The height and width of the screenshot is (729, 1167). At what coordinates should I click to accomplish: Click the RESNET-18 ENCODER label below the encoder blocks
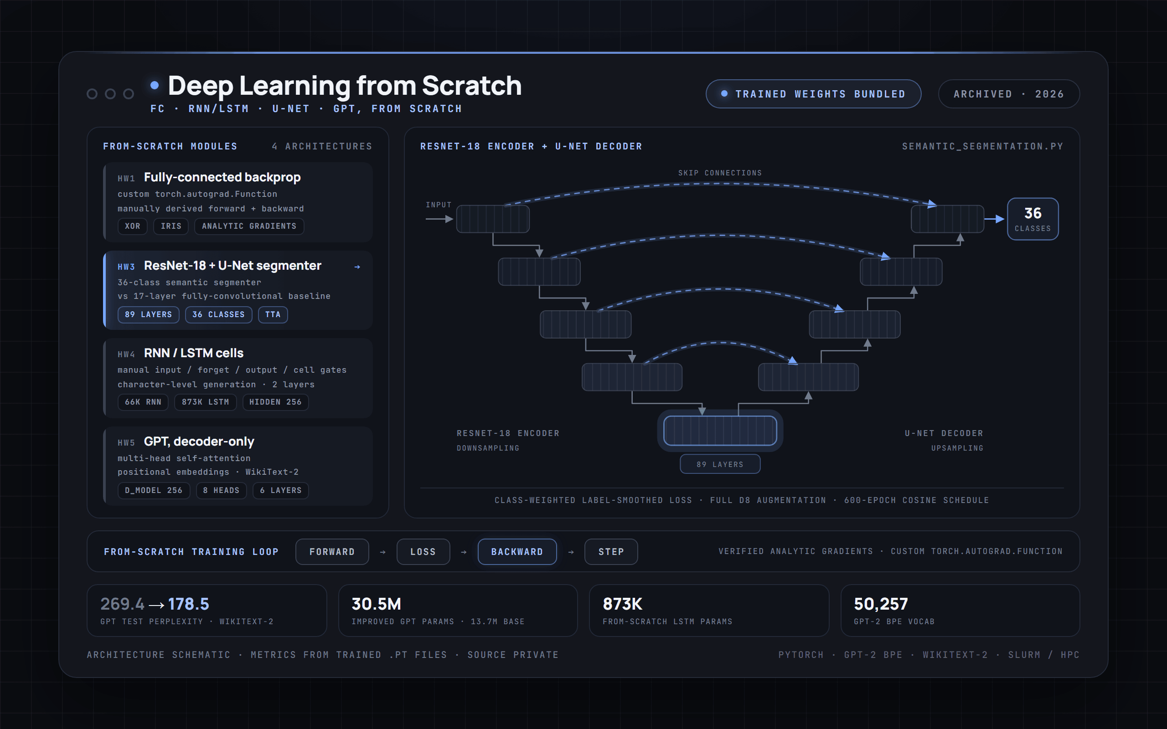coord(508,433)
